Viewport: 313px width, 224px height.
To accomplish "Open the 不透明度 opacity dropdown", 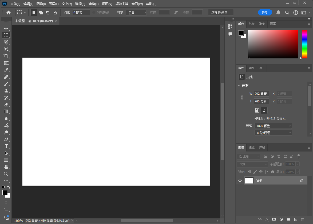I will click(x=297, y=164).
